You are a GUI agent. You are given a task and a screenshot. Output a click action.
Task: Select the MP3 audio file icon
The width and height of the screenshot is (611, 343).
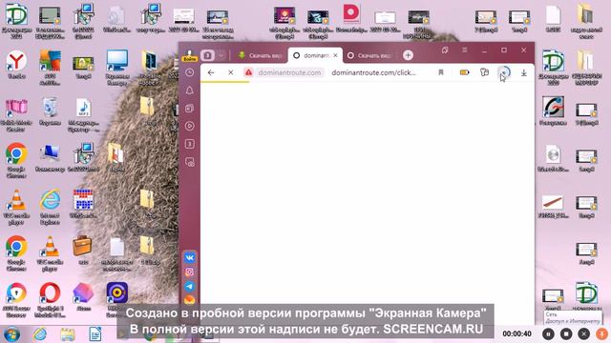(83, 114)
